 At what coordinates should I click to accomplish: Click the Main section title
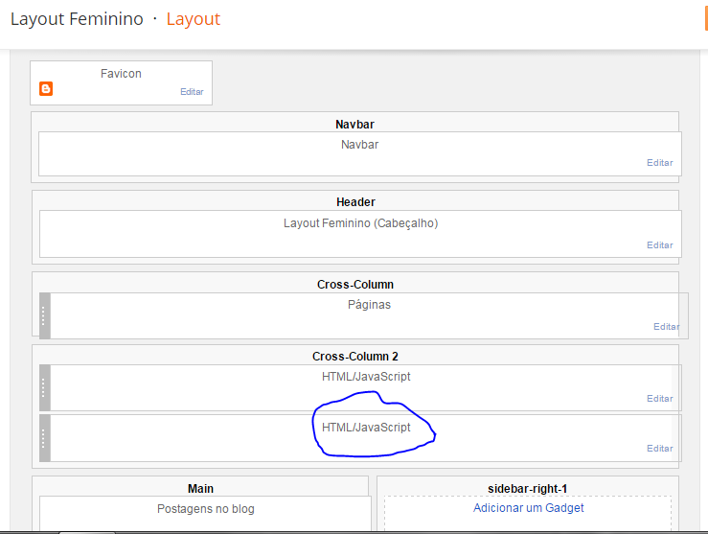200,489
